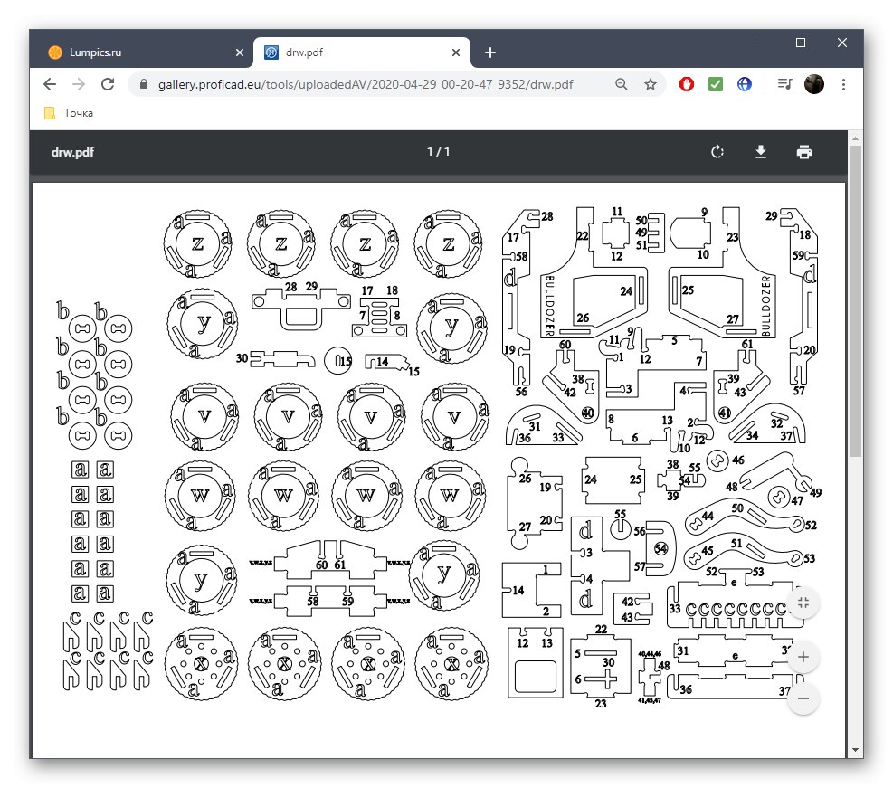Rotate the PDF page
Image resolution: width=893 pixels, height=788 pixels.
click(x=717, y=152)
